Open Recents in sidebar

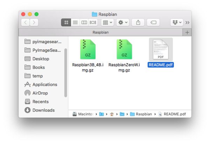tap(36, 102)
